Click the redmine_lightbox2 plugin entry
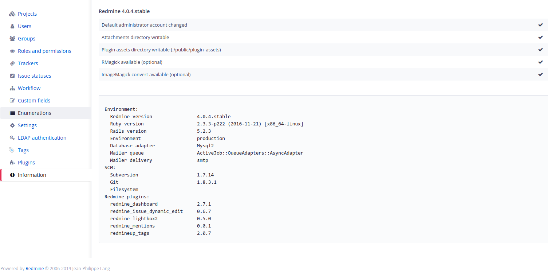This screenshot has width=548, height=280. click(134, 219)
